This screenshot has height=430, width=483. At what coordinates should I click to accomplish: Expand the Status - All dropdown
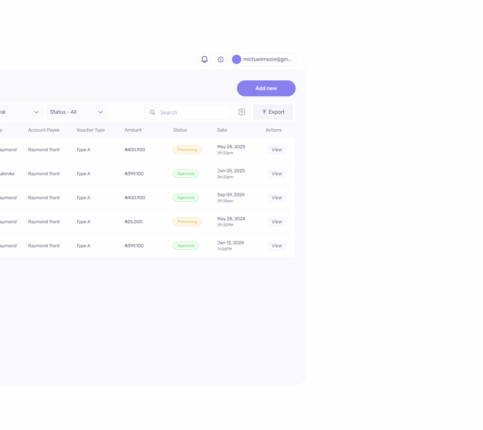click(x=77, y=112)
